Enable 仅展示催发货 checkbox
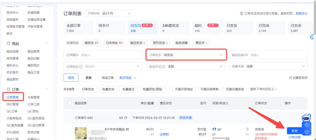 [x=222, y=89]
